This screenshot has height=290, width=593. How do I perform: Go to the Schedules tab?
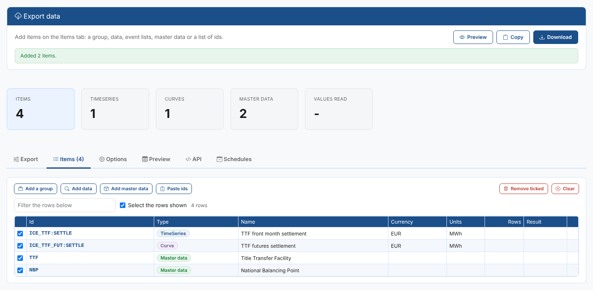coord(234,159)
